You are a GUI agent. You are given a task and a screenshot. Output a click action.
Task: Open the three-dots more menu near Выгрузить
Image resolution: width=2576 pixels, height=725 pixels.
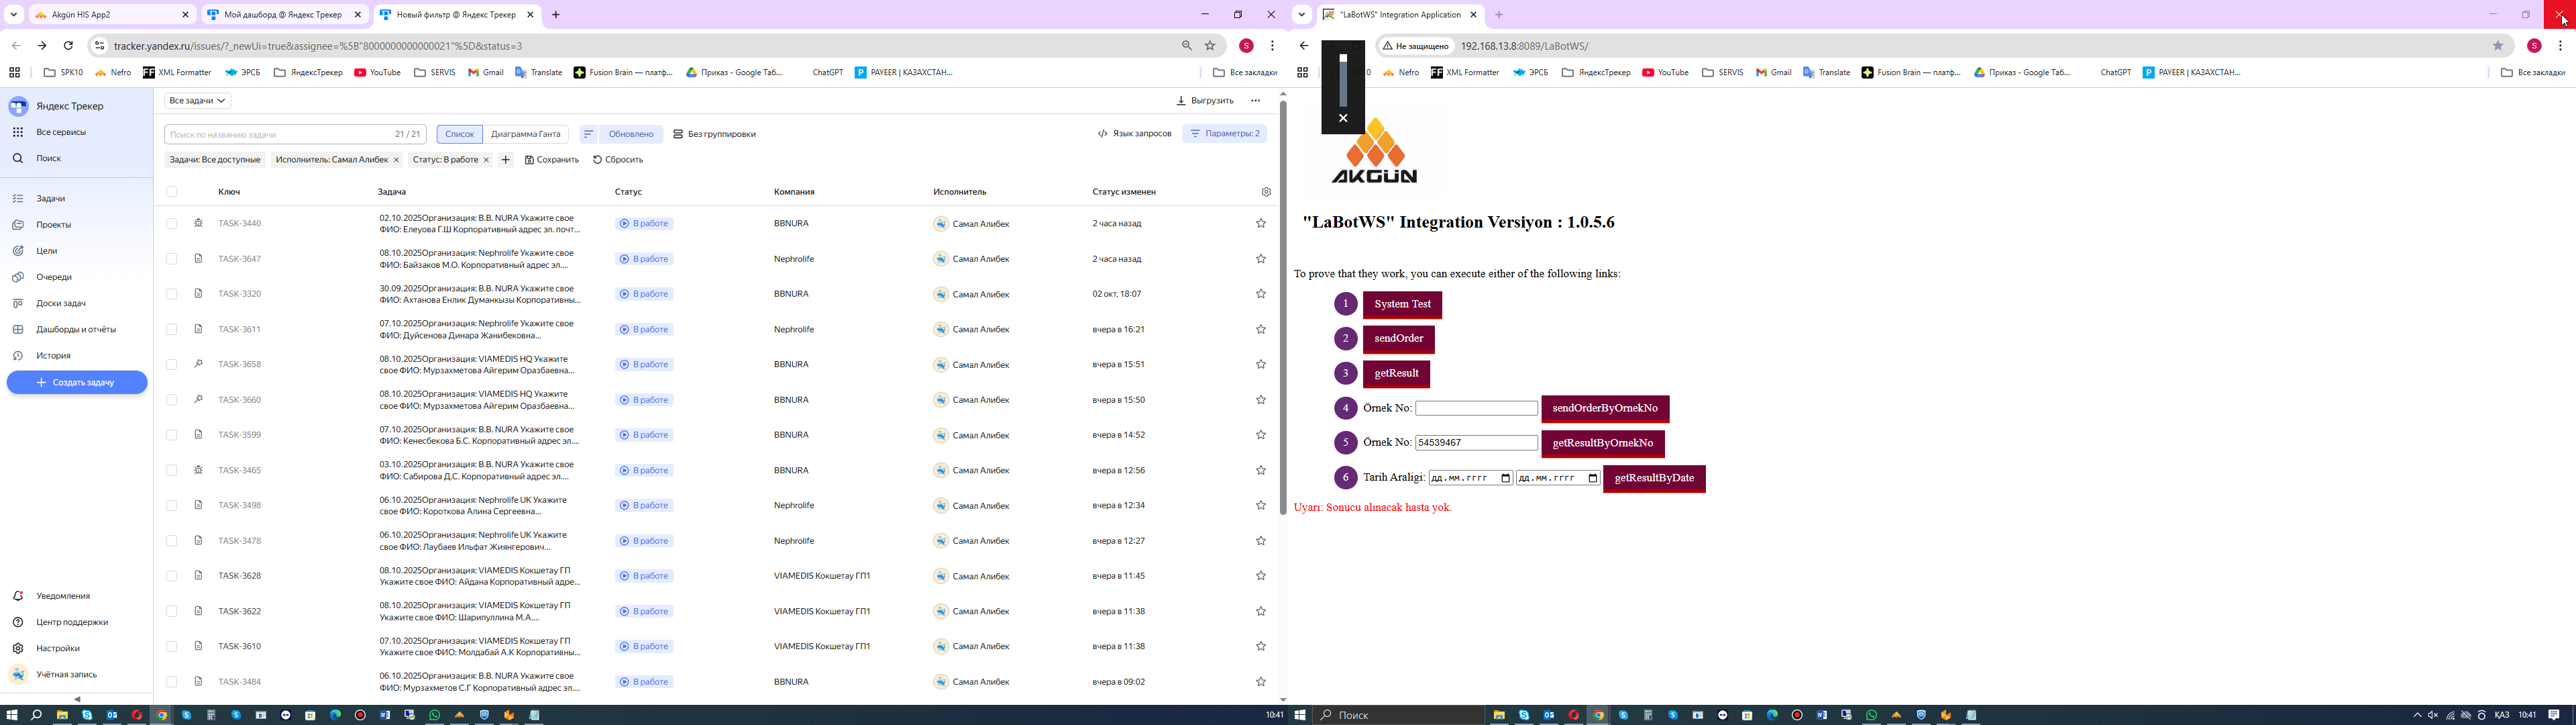pos(1255,101)
